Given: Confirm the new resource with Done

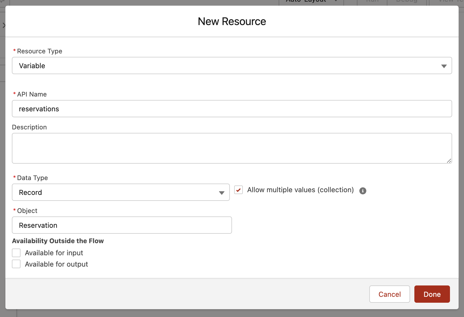Looking at the screenshot, I should point(432,294).
